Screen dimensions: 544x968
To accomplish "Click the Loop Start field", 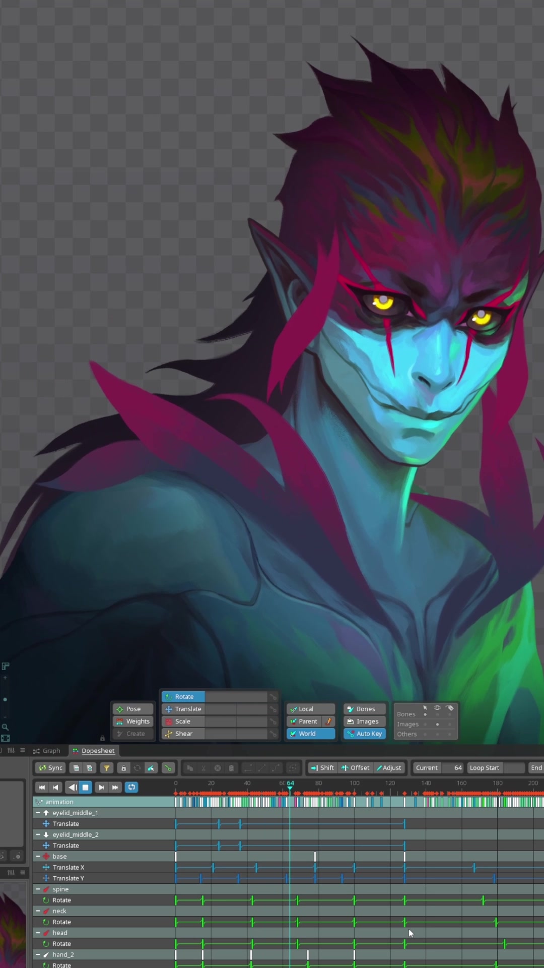I will 514,768.
